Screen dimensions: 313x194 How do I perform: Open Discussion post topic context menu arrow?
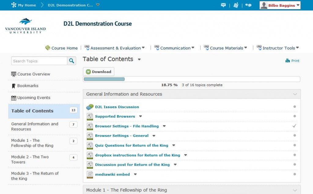(x=175, y=165)
